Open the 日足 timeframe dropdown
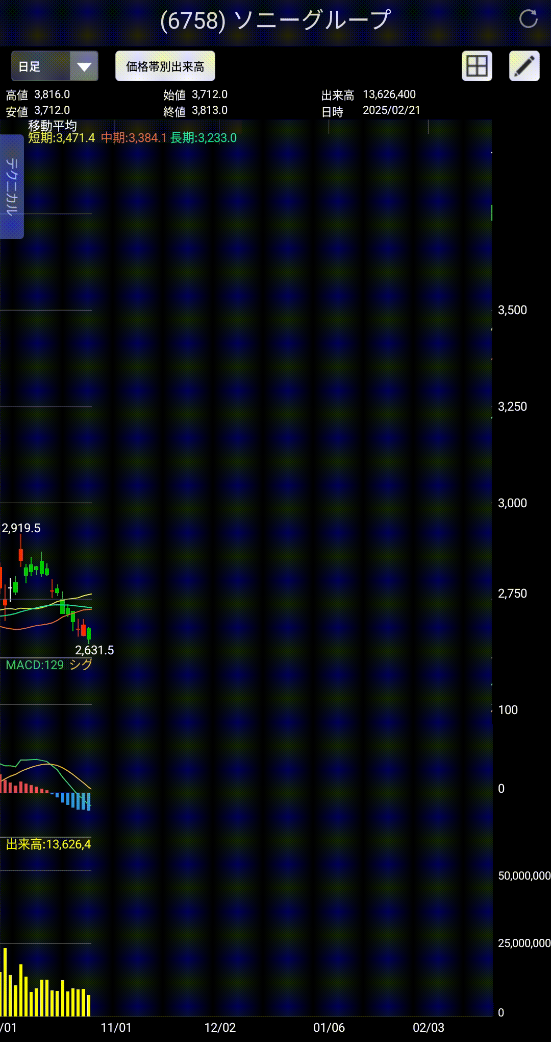This screenshot has height=1042, width=551. coord(55,66)
